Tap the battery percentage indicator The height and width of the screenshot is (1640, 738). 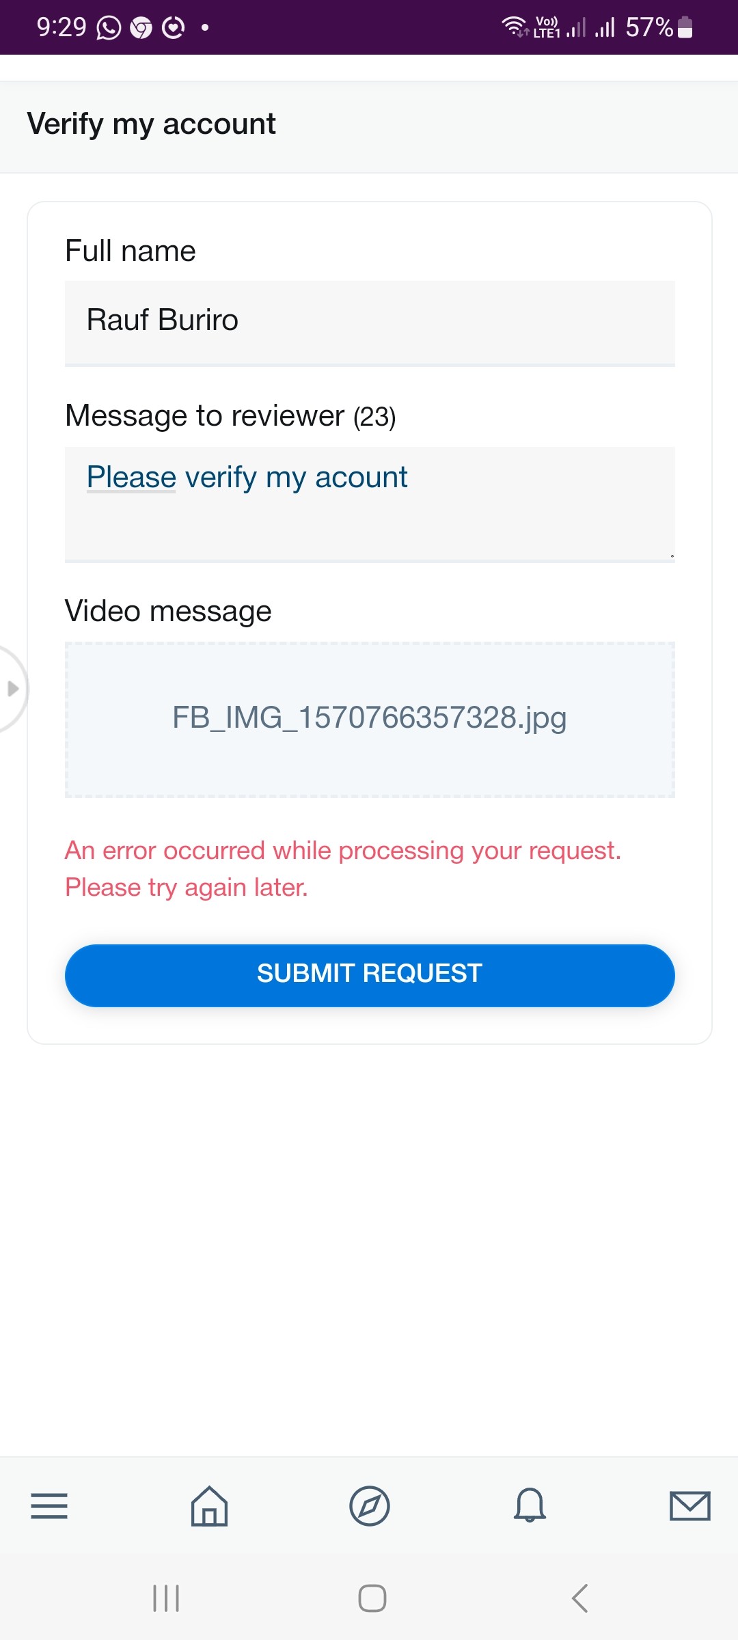649,28
